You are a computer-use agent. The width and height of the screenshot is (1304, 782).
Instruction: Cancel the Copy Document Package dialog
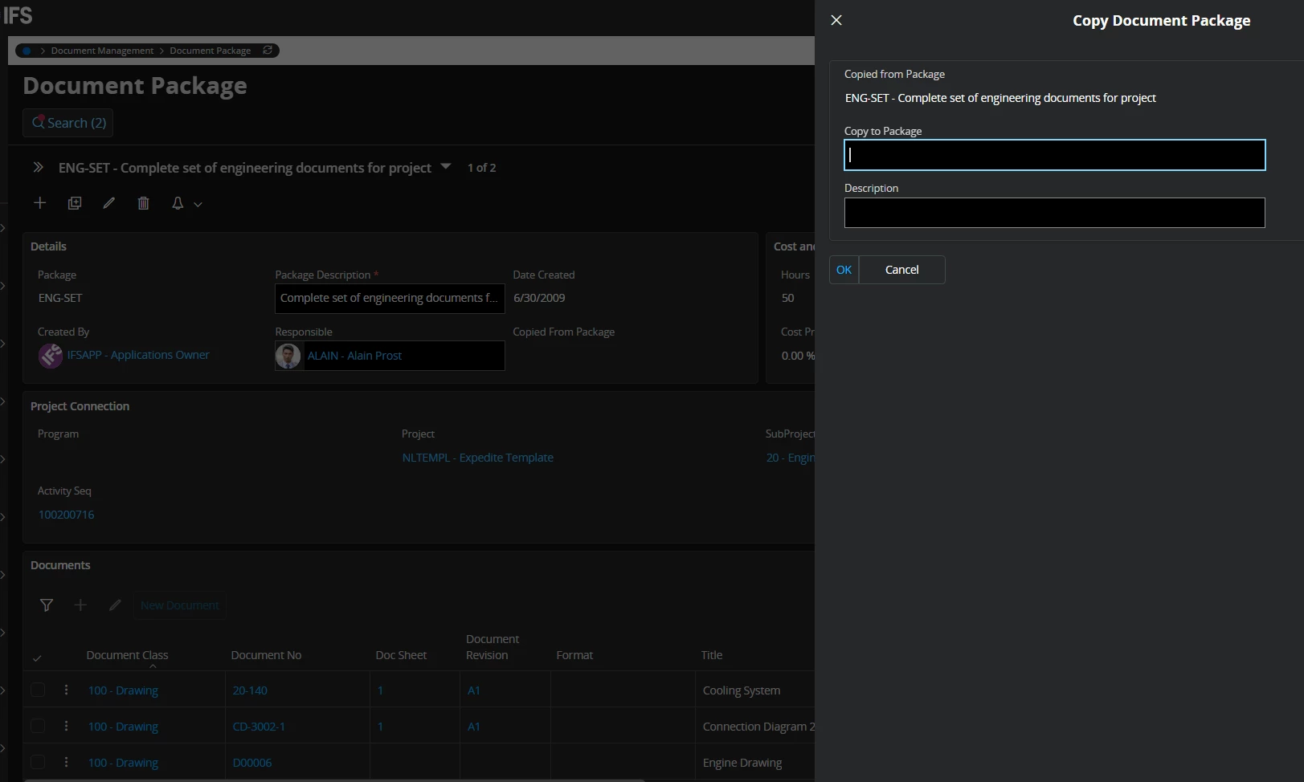[x=901, y=270]
